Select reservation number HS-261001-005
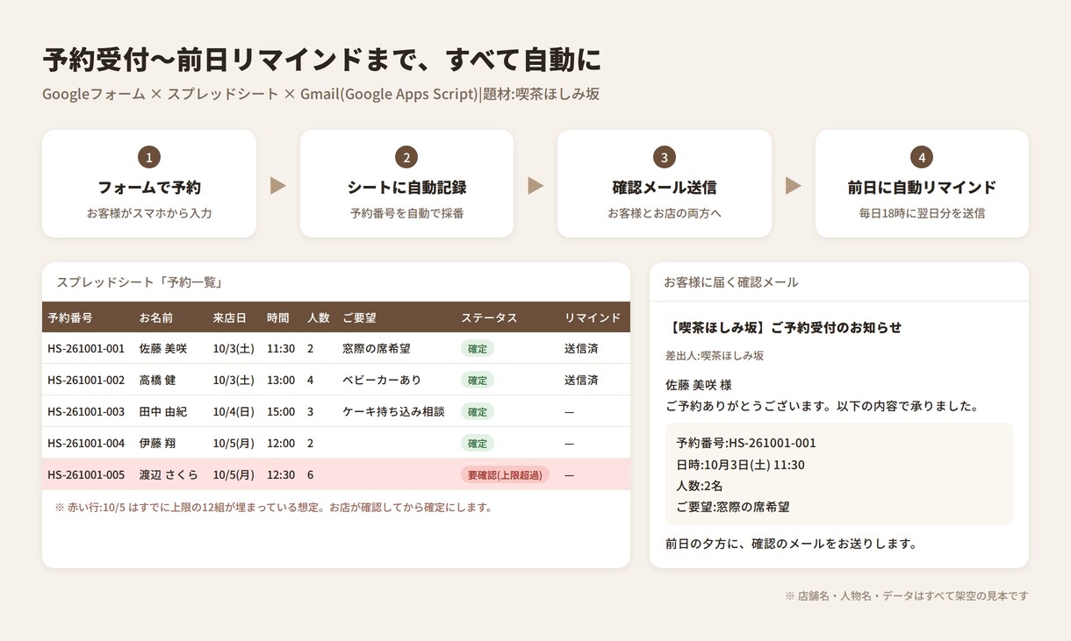Viewport: 1071px width, 641px height. point(86,474)
